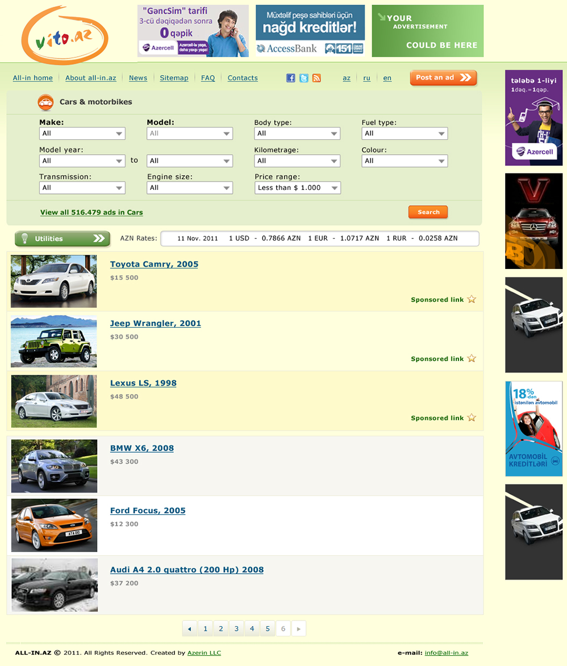
Task: Open the Model year to dropdown
Action: pyautogui.click(x=190, y=161)
